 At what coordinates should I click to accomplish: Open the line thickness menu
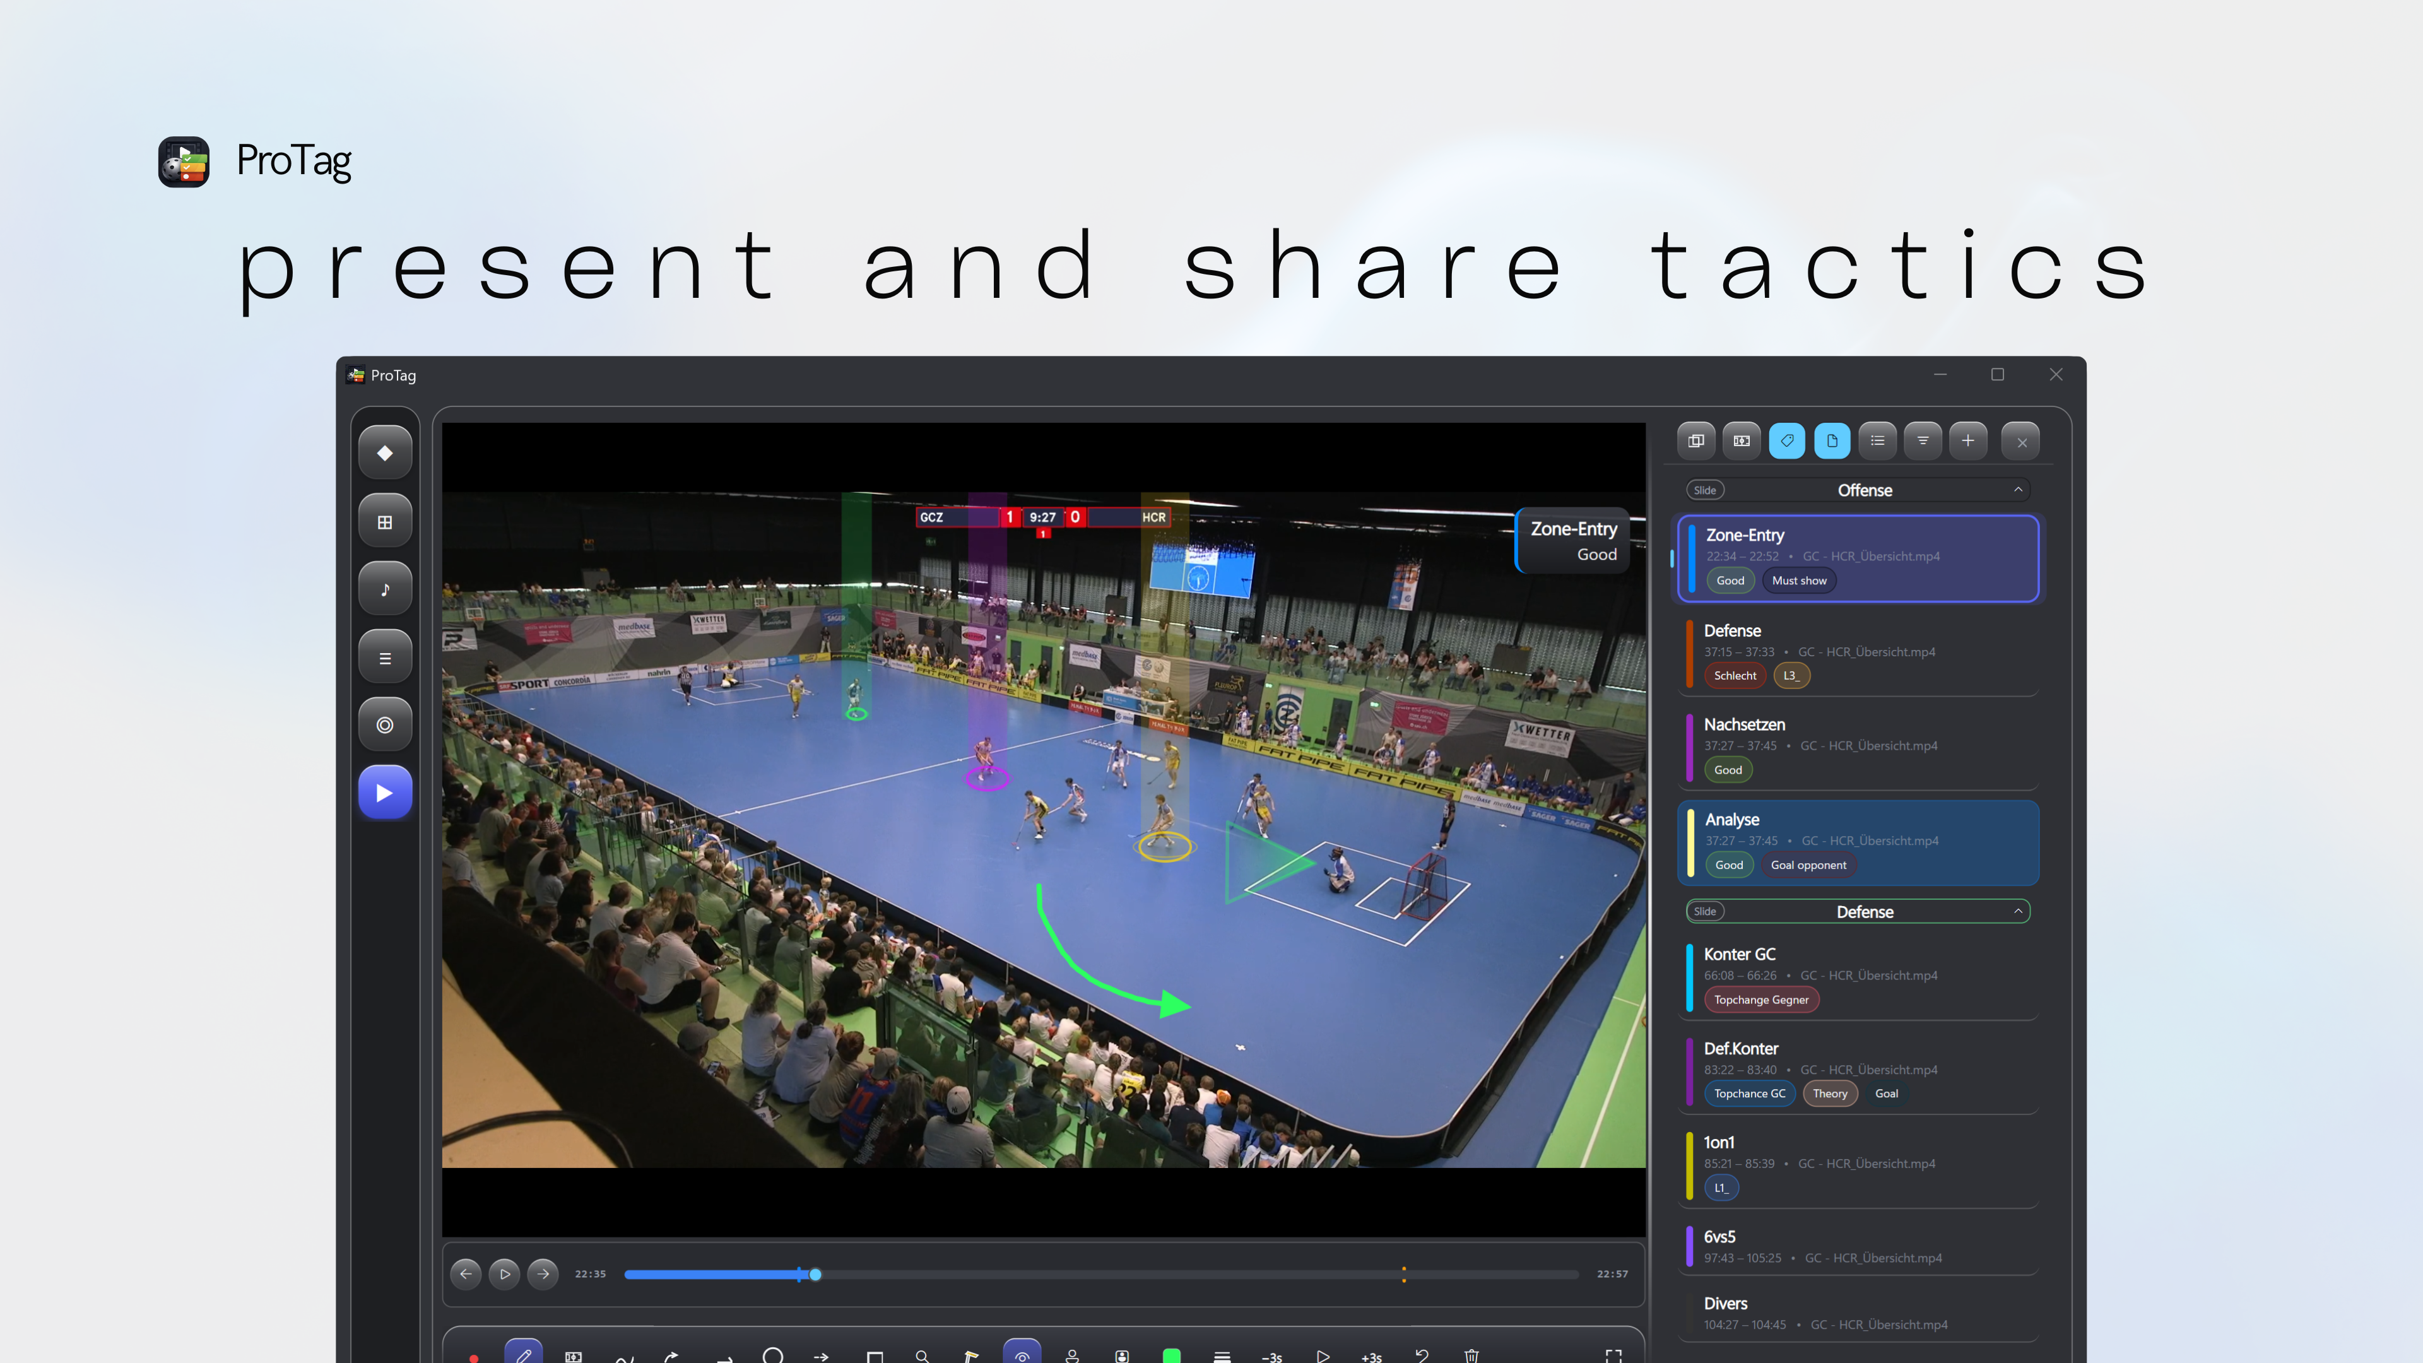(1222, 1357)
